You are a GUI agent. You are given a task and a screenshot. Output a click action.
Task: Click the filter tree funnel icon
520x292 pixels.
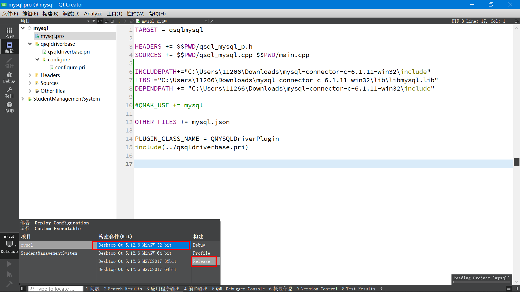(94, 21)
